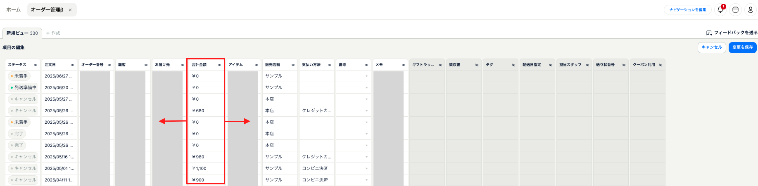Show the hidden 領収書 column

pos(477,65)
